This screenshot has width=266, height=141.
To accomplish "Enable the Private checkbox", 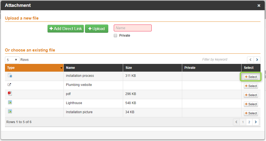I will click(115, 36).
